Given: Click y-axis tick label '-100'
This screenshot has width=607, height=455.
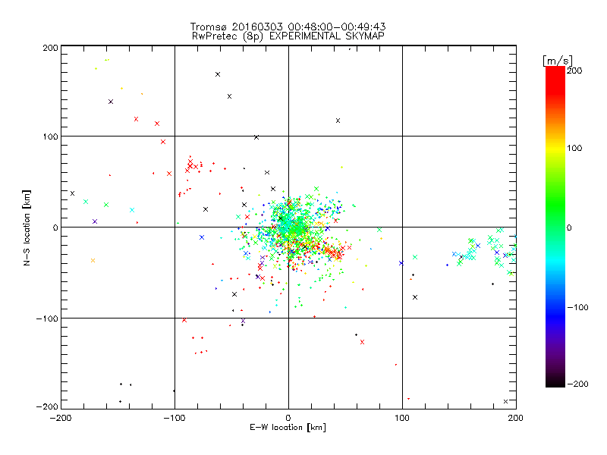Looking at the screenshot, I should [x=47, y=318].
